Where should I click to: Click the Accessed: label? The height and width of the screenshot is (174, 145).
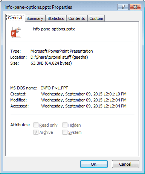20,106
